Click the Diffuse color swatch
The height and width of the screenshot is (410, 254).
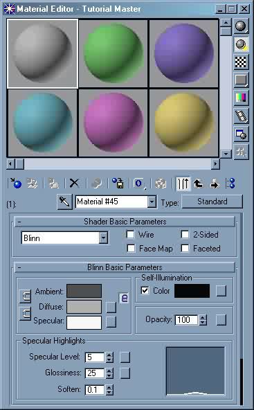tap(84, 306)
